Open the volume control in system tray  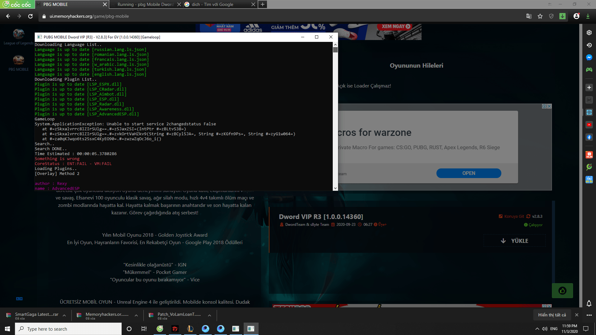pyautogui.click(x=545, y=329)
